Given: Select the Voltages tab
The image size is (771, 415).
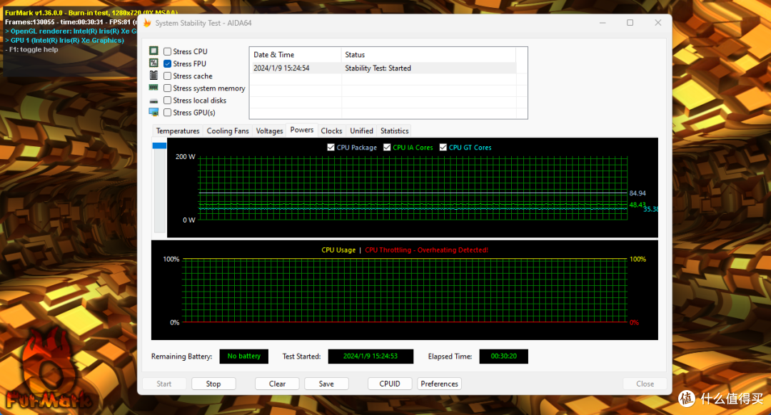Looking at the screenshot, I should click(269, 130).
